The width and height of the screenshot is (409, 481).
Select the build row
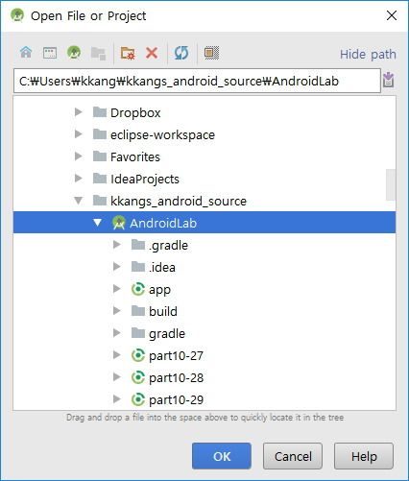click(204, 311)
